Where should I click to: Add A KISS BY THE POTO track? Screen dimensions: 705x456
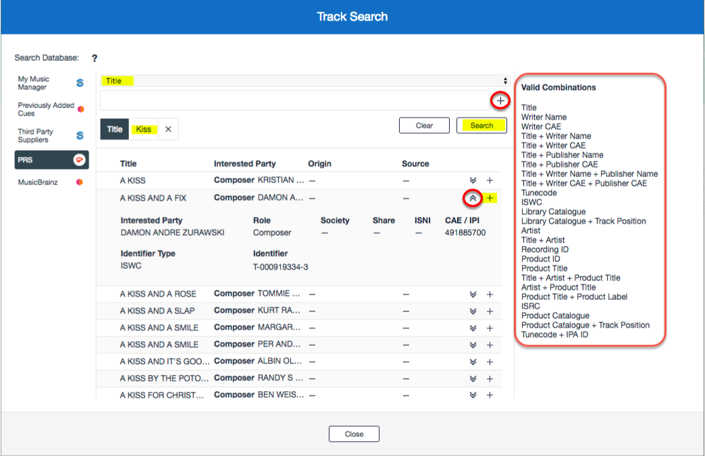(490, 379)
